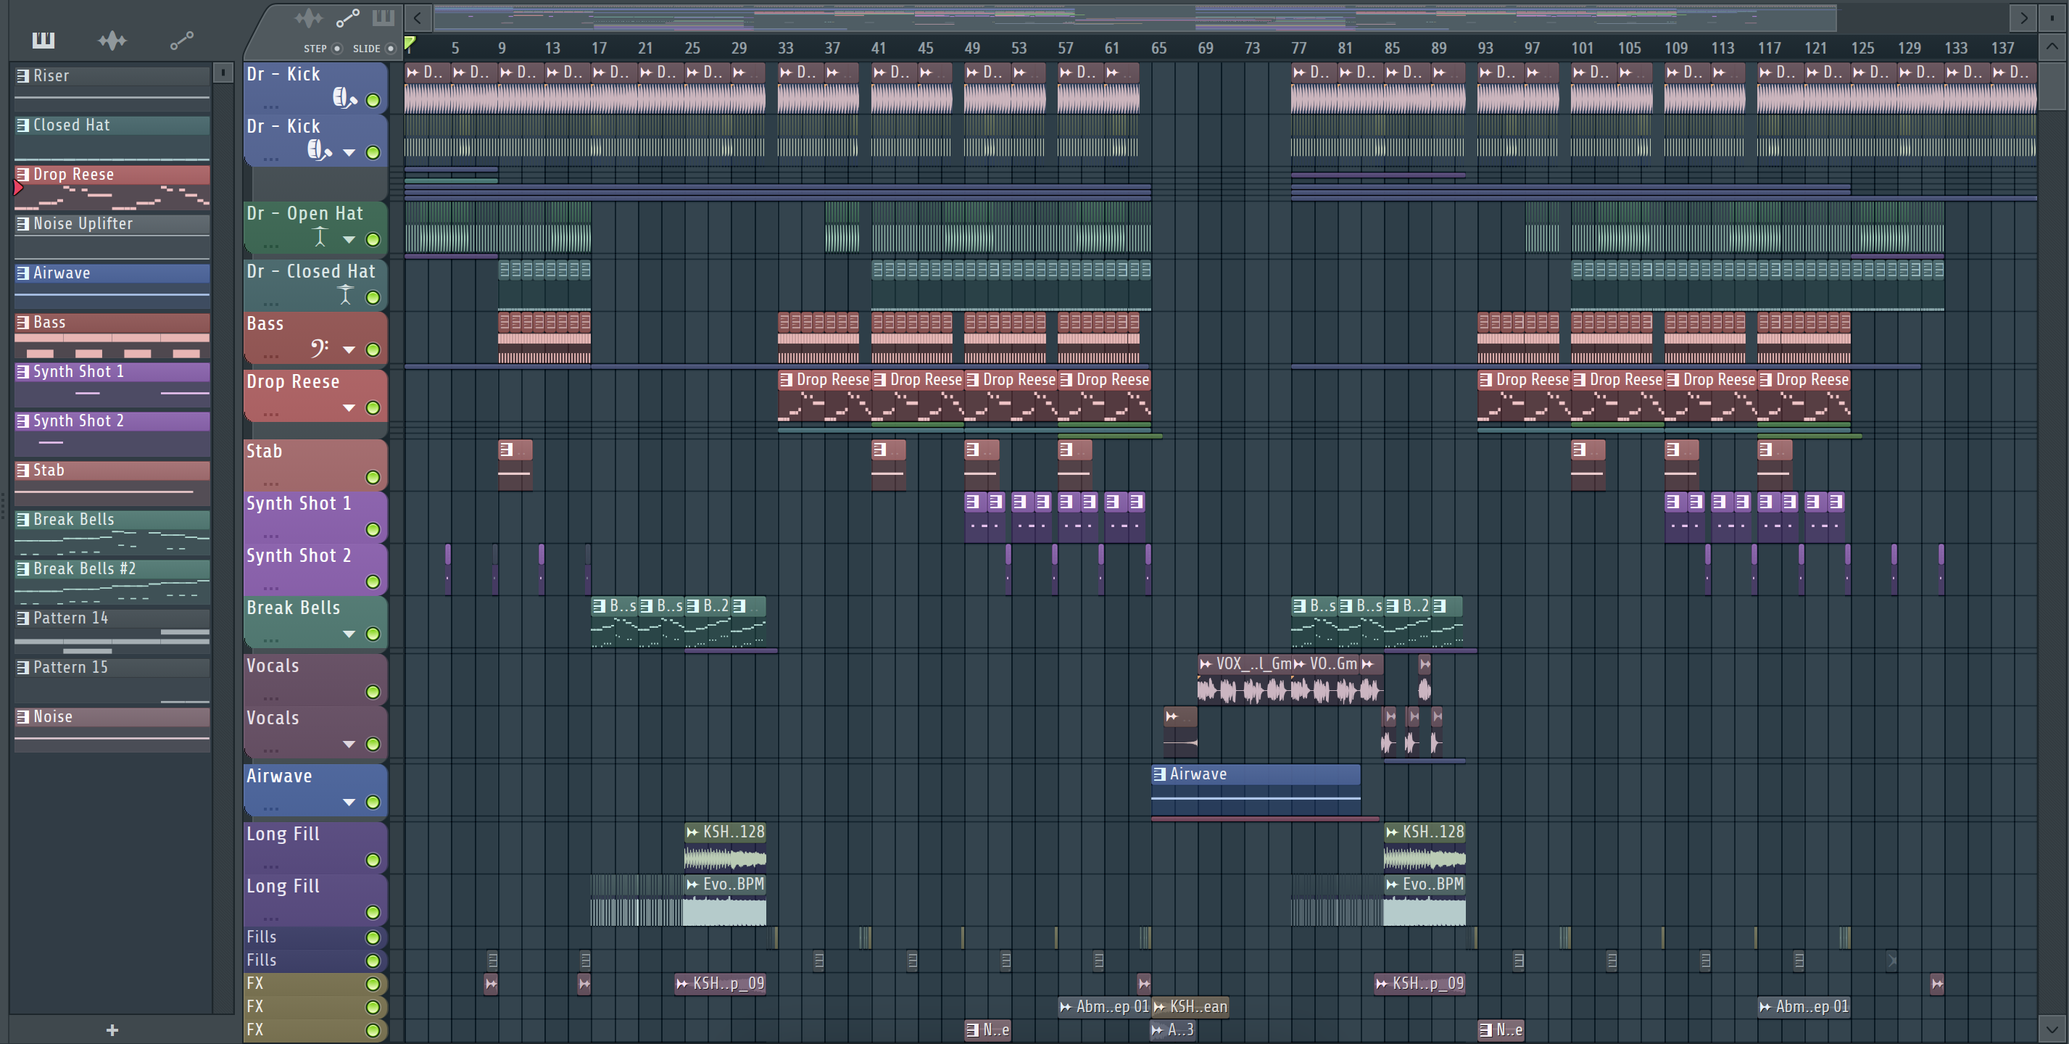
Task: Open Bass track dropdown arrow
Action: pyautogui.click(x=349, y=349)
